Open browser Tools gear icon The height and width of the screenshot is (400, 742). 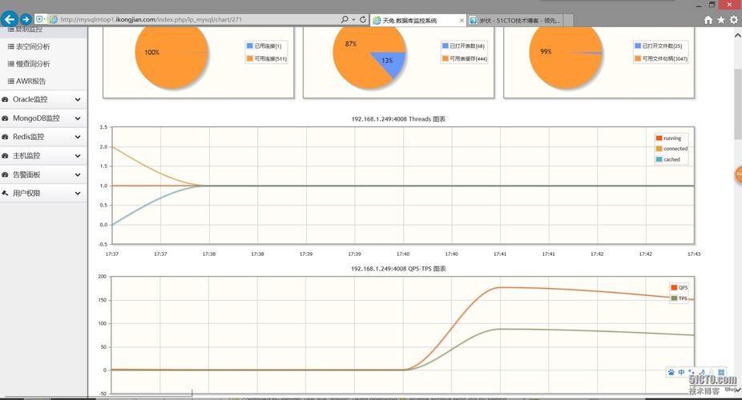click(733, 20)
